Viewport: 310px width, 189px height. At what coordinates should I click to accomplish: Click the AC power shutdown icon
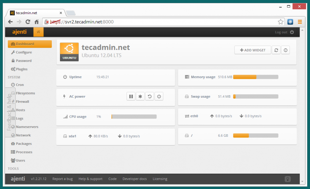point(159,96)
